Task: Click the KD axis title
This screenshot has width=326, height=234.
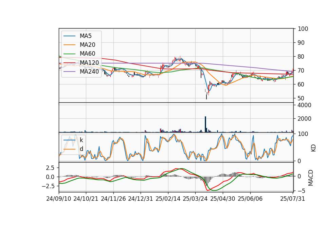Action: point(313,148)
